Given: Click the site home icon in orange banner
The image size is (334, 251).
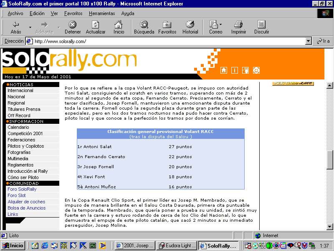Looking at the screenshot, I should pyautogui.click(x=224, y=70).
